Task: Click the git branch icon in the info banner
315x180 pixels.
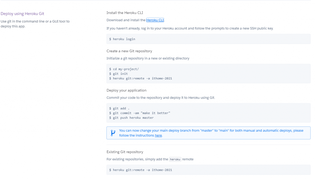Action: (113, 133)
